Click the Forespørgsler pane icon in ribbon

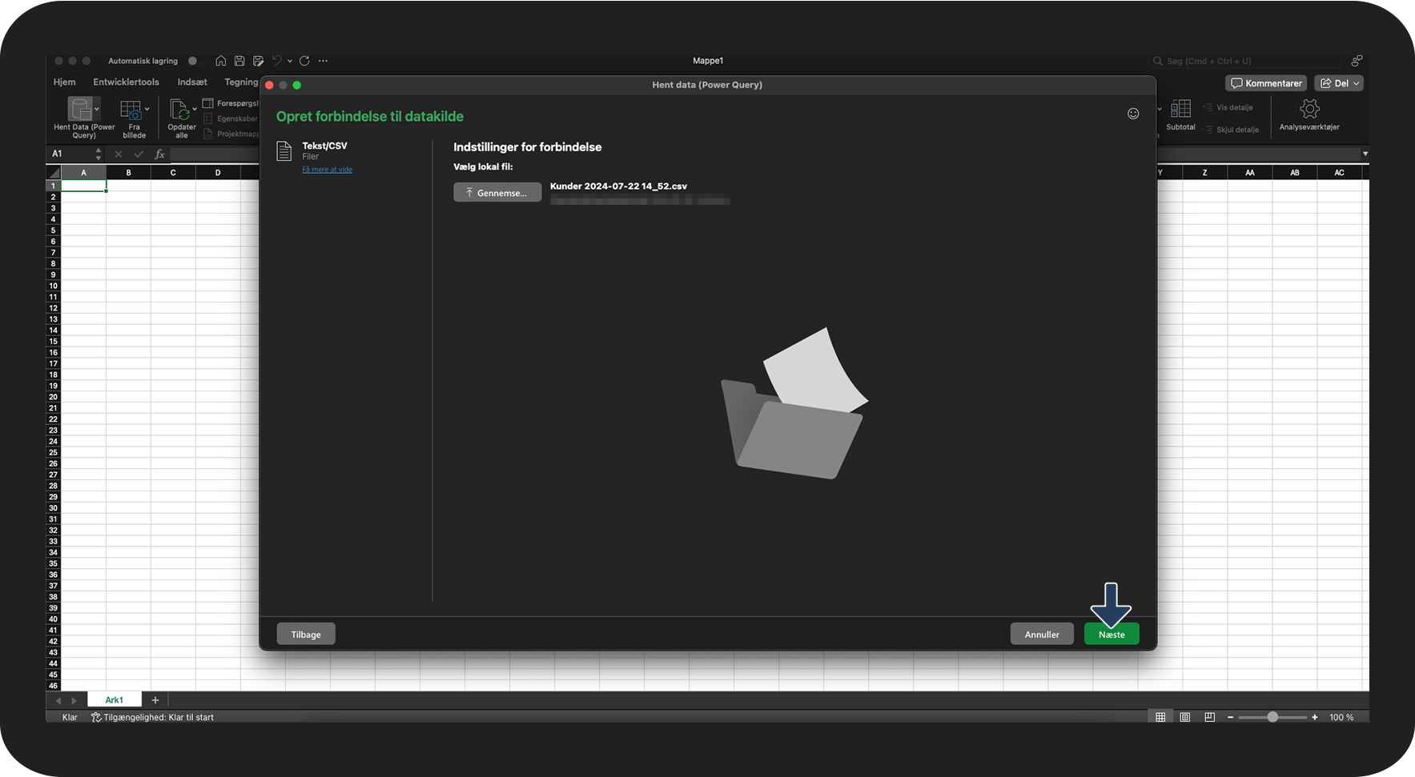207,103
